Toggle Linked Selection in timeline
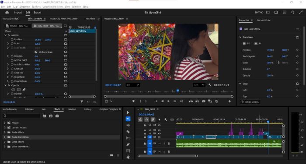306x164 pixels. pos(153,119)
